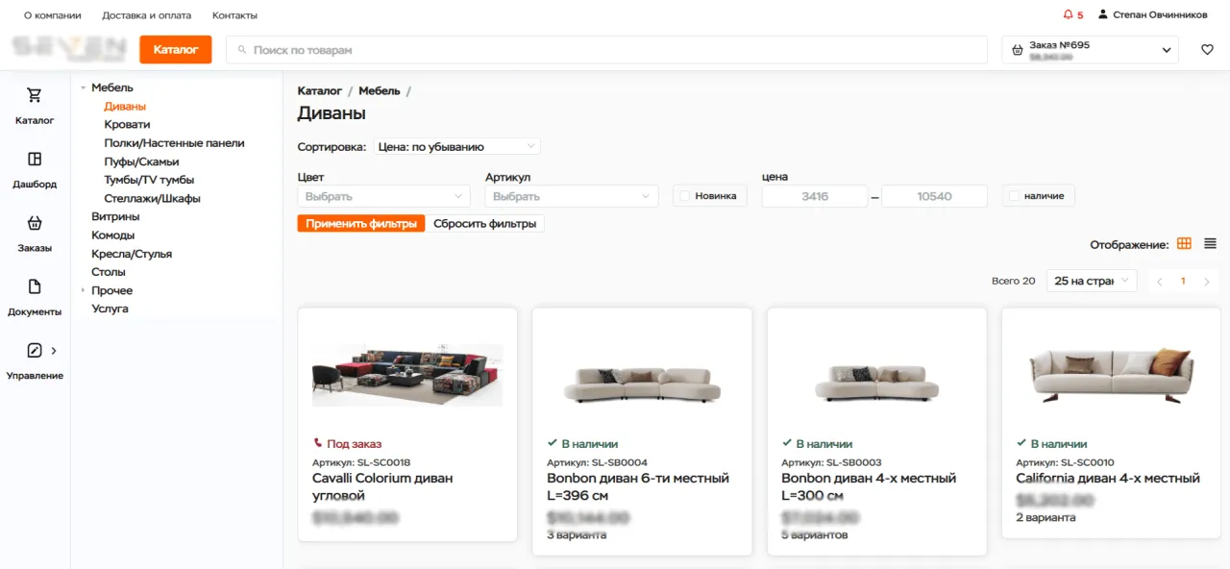Select Кровати in category tree
Image resolution: width=1230 pixels, height=569 pixels.
127,125
